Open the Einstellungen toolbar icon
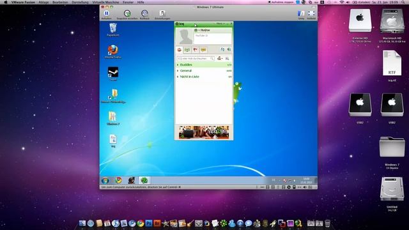This screenshot has width=409, height=230. click(x=162, y=13)
